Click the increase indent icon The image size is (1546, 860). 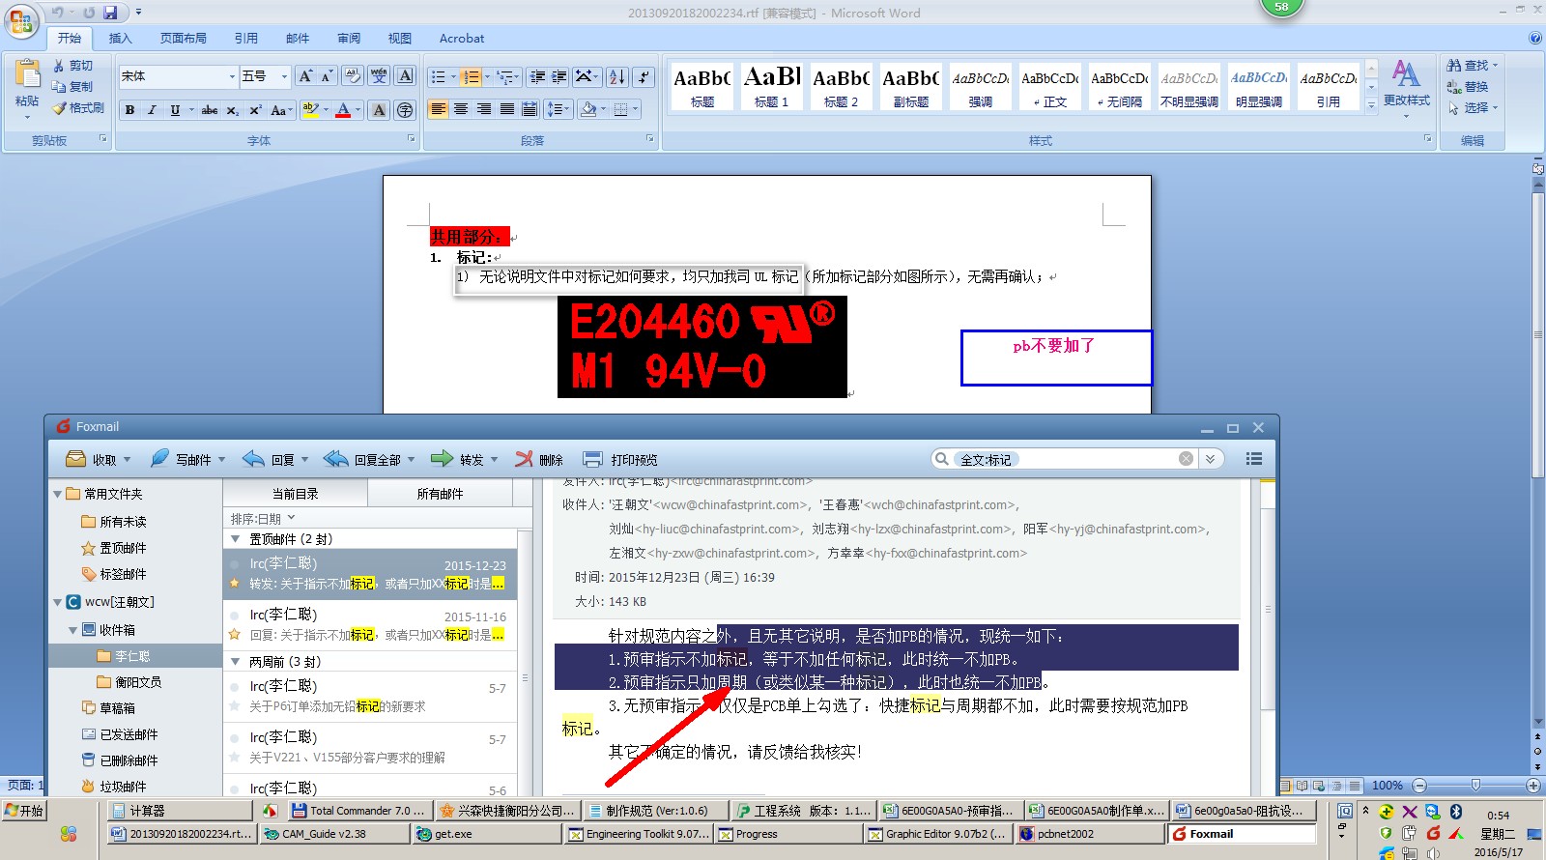tap(559, 76)
